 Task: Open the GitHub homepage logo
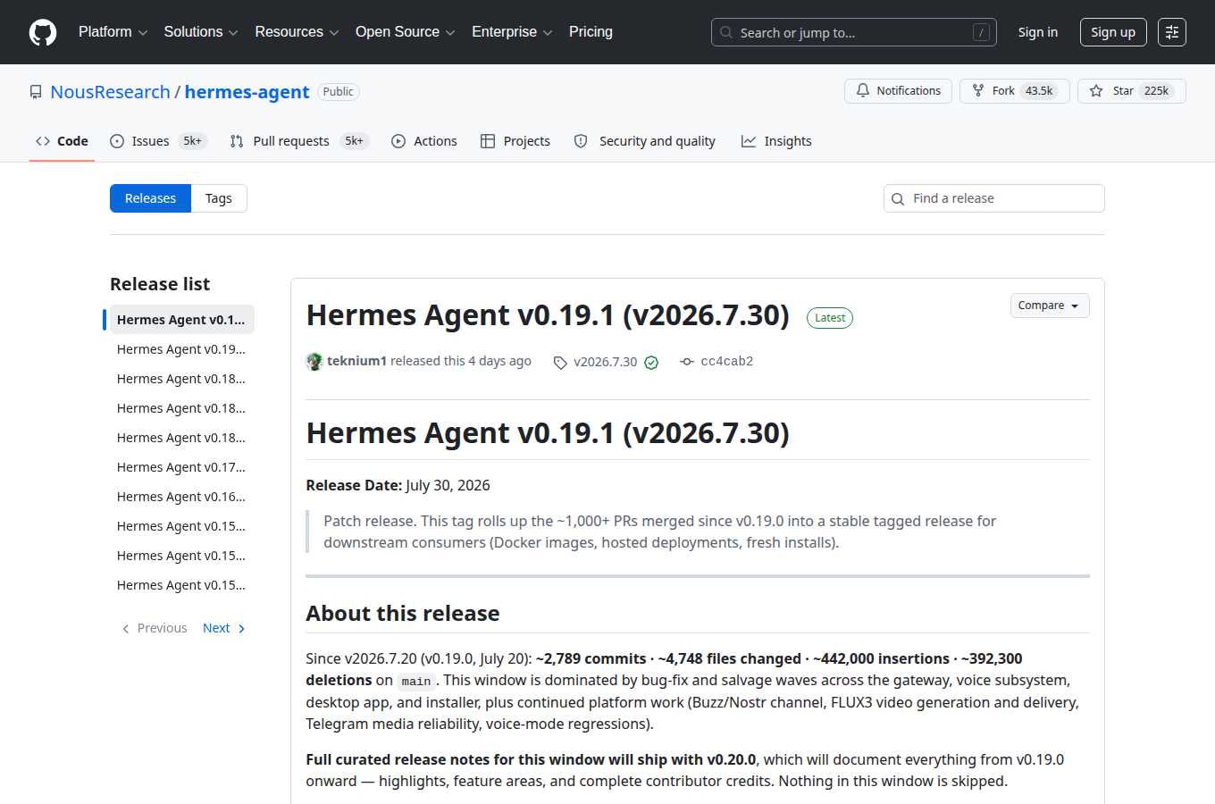tap(43, 32)
